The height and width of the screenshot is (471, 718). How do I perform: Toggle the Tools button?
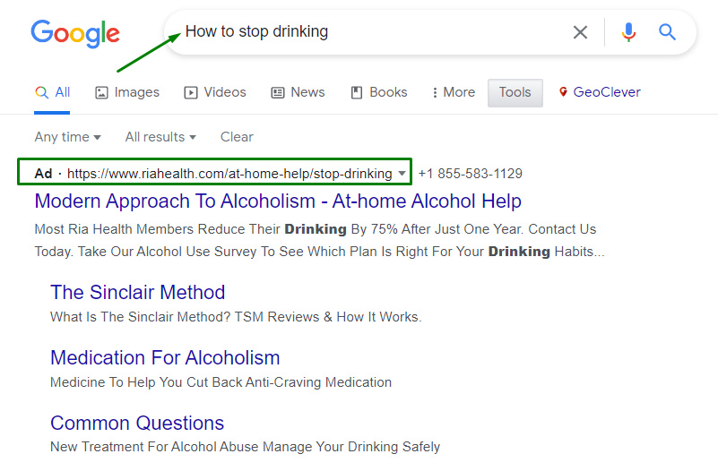(515, 92)
